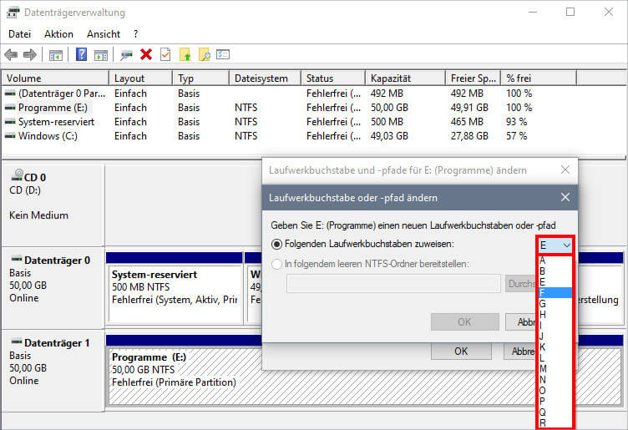Screen dimensions: 628x430
Task: Open the drive letter E combo box
Action: (x=555, y=245)
